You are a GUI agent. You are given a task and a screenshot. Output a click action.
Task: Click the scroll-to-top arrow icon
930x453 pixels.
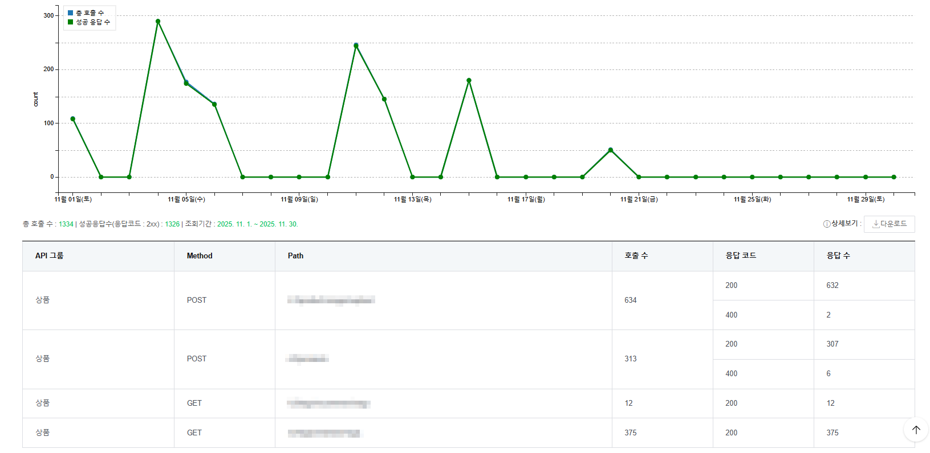click(x=916, y=430)
